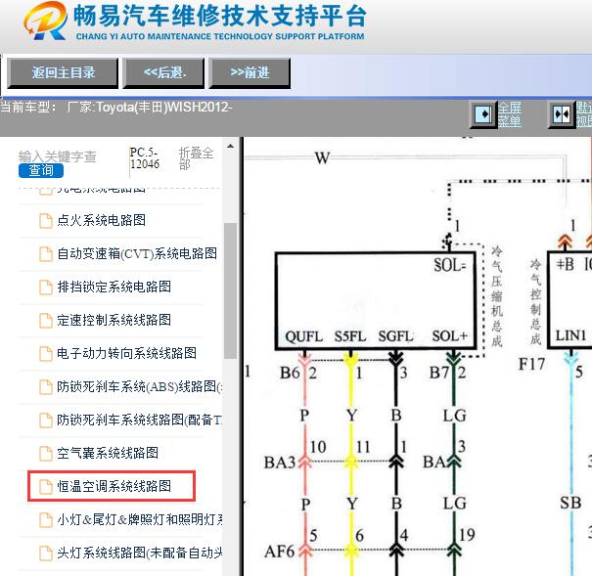The image size is (592, 576).
Task: Select 空气囊系统线路图 entry
Action: tap(108, 453)
